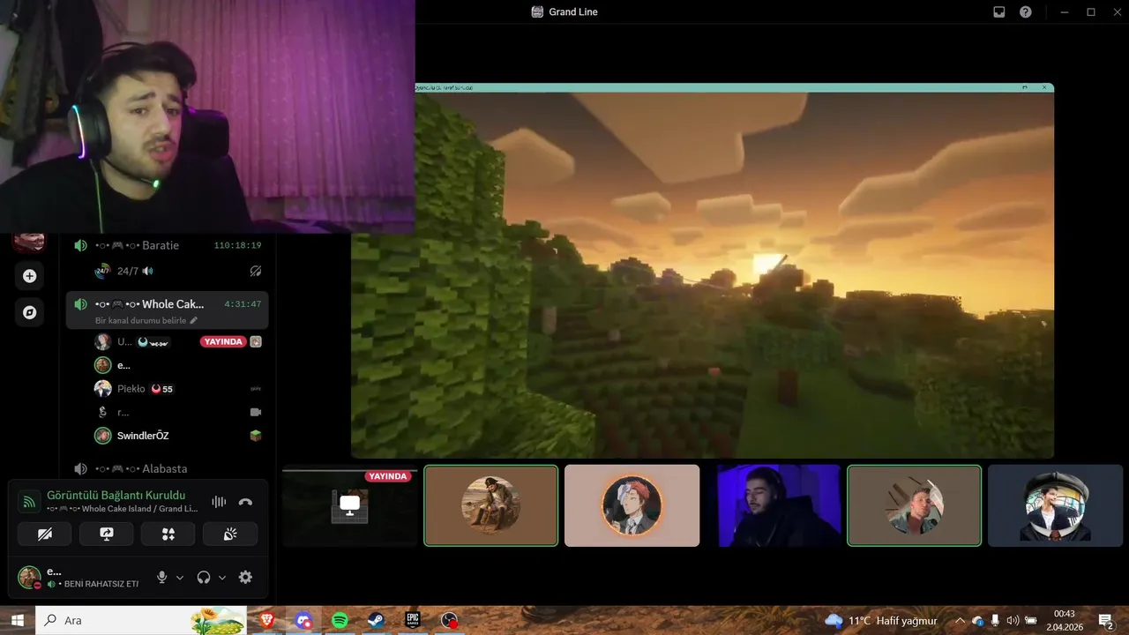Join the Alabasta voice channel
Viewport: 1129px width, 635px height.
tap(167, 468)
